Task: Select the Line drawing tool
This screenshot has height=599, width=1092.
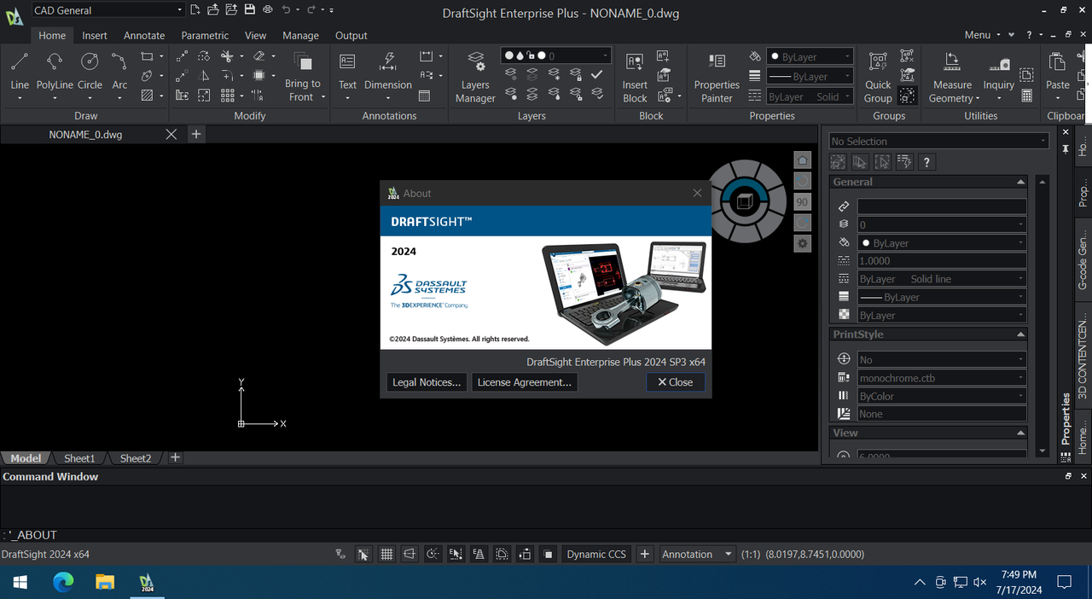Action: [x=20, y=62]
